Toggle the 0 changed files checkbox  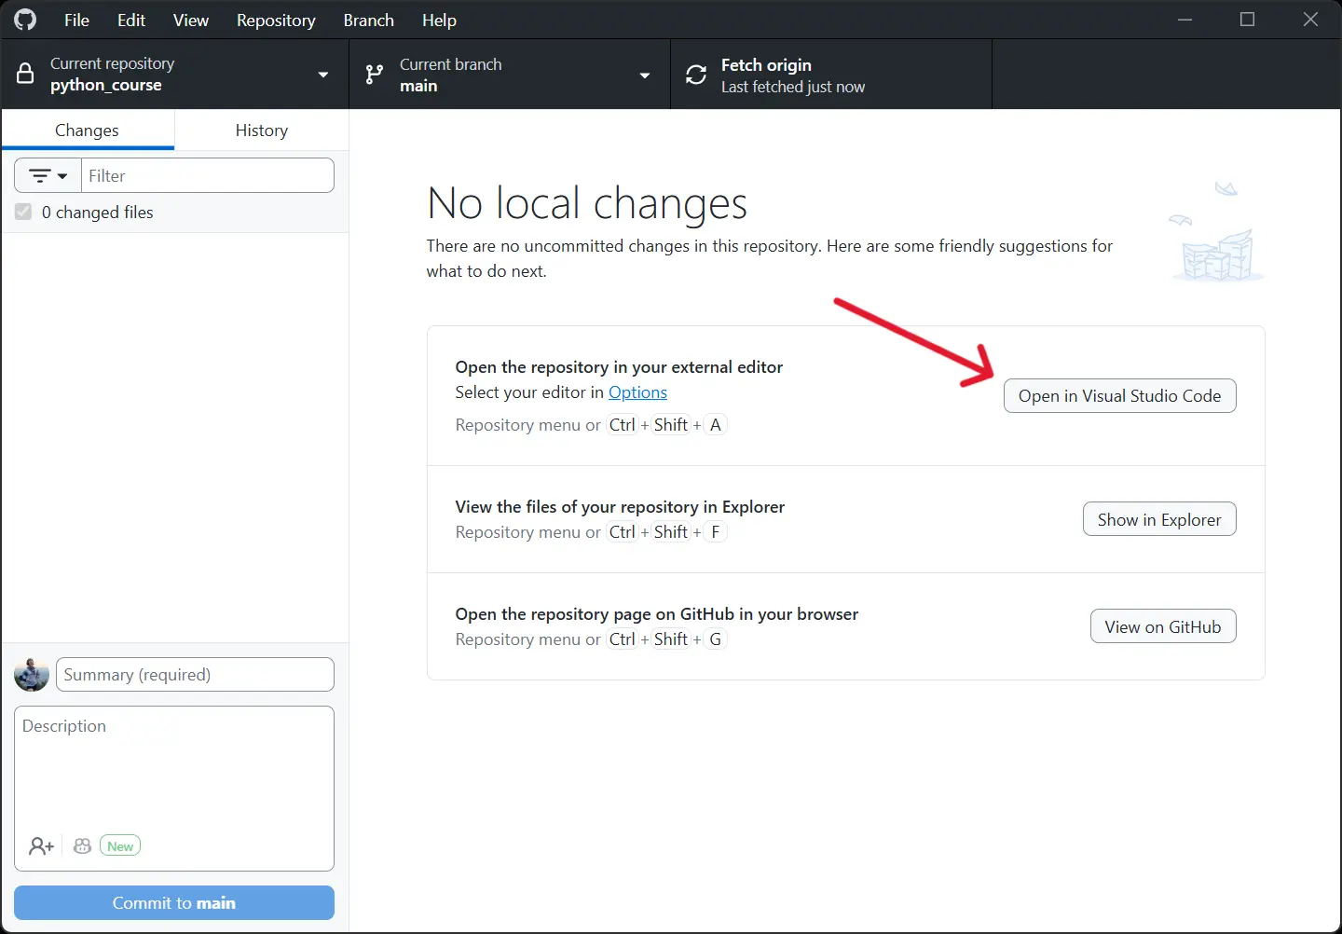click(x=23, y=213)
